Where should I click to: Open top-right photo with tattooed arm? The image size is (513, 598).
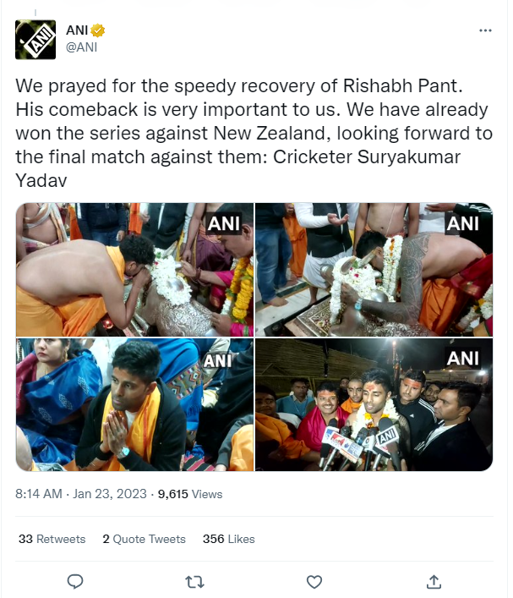pyautogui.click(x=374, y=270)
